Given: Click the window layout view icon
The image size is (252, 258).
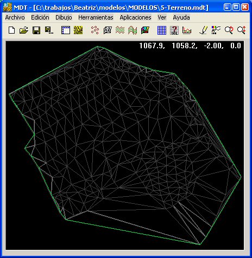Looking at the screenshot, I should [66, 30].
